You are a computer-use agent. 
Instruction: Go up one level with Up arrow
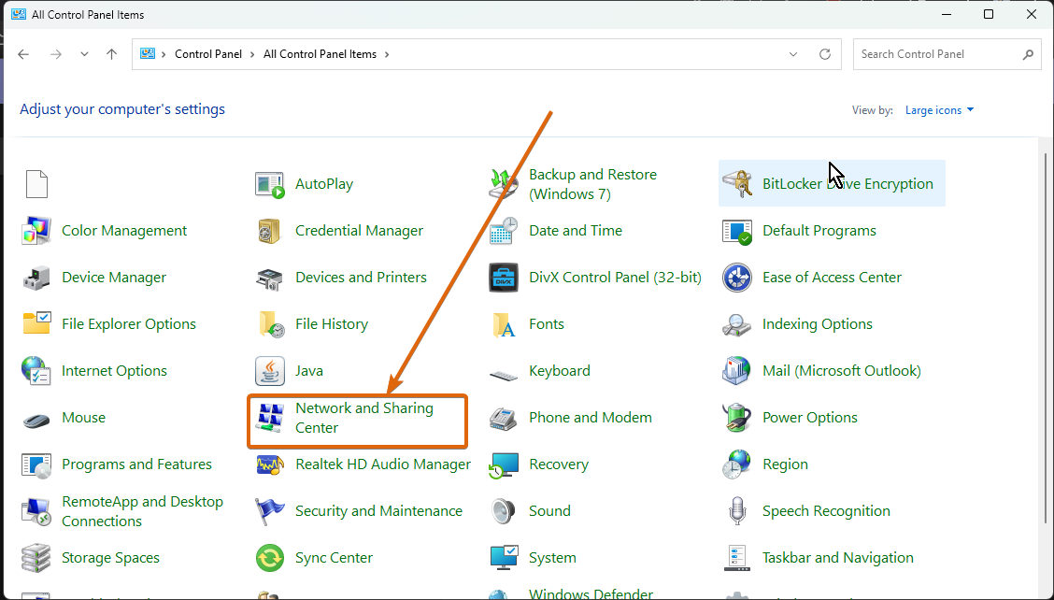[111, 54]
